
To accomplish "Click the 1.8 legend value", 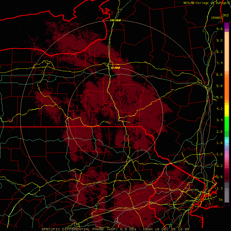I will coord(219,143).
